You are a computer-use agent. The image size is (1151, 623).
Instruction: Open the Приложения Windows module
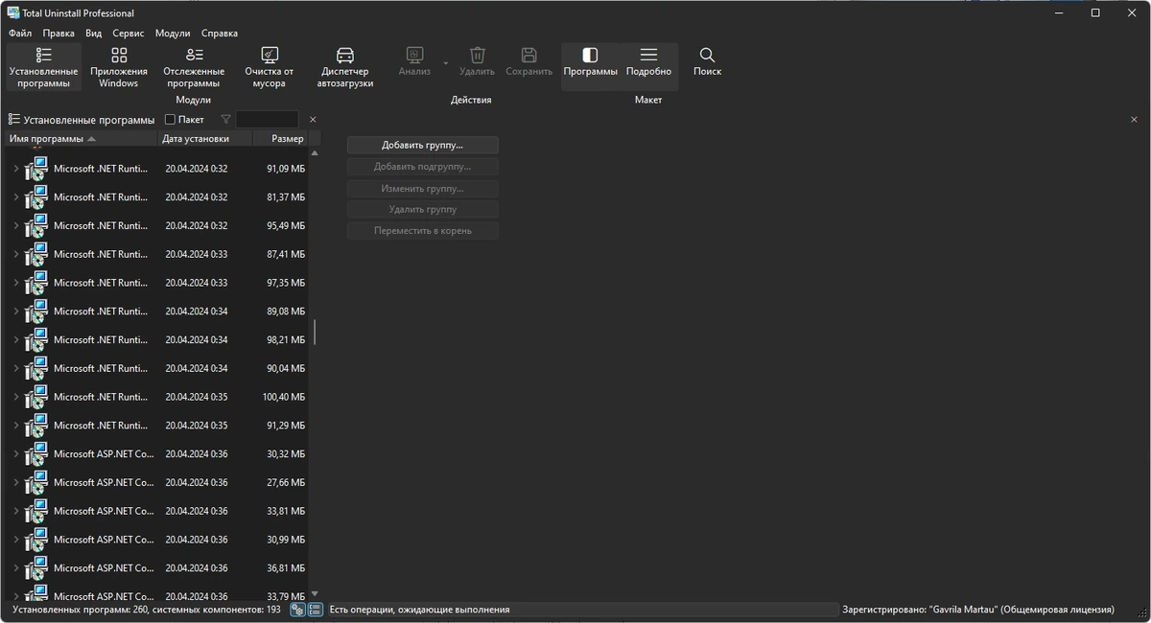coord(119,67)
